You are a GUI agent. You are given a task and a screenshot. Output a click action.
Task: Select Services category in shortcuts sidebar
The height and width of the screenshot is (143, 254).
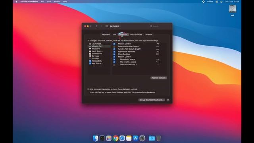tap(99, 56)
